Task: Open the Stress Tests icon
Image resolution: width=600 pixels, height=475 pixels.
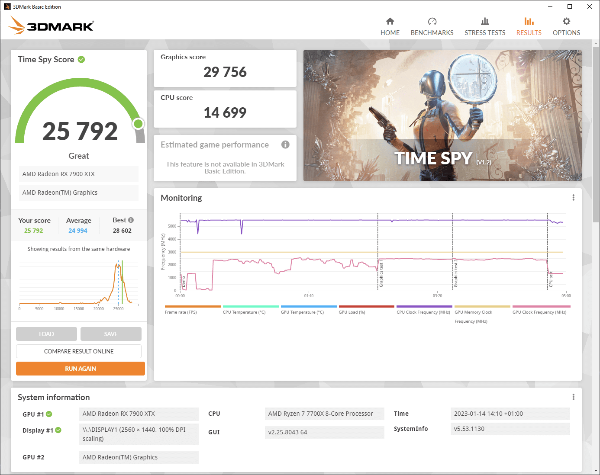Action: (x=485, y=21)
